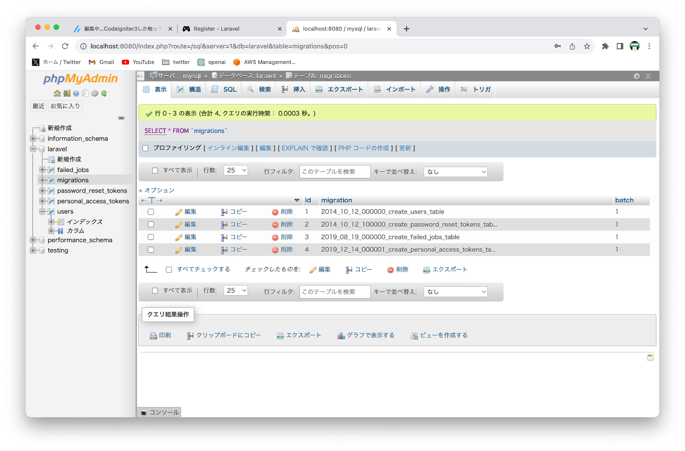The height and width of the screenshot is (451, 685).
Task: Click export icon for checked rows
Action: click(x=426, y=270)
